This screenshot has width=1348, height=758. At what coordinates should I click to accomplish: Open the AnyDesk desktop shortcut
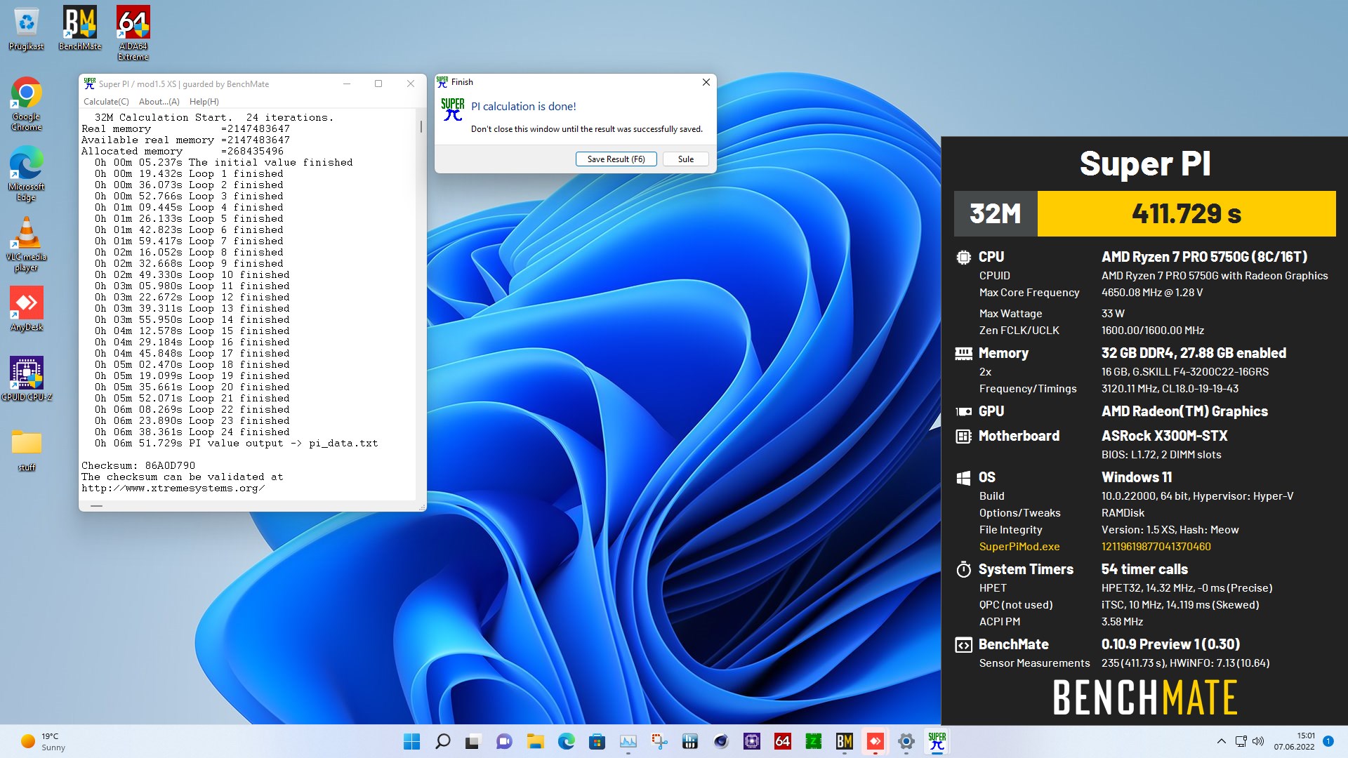[26, 309]
